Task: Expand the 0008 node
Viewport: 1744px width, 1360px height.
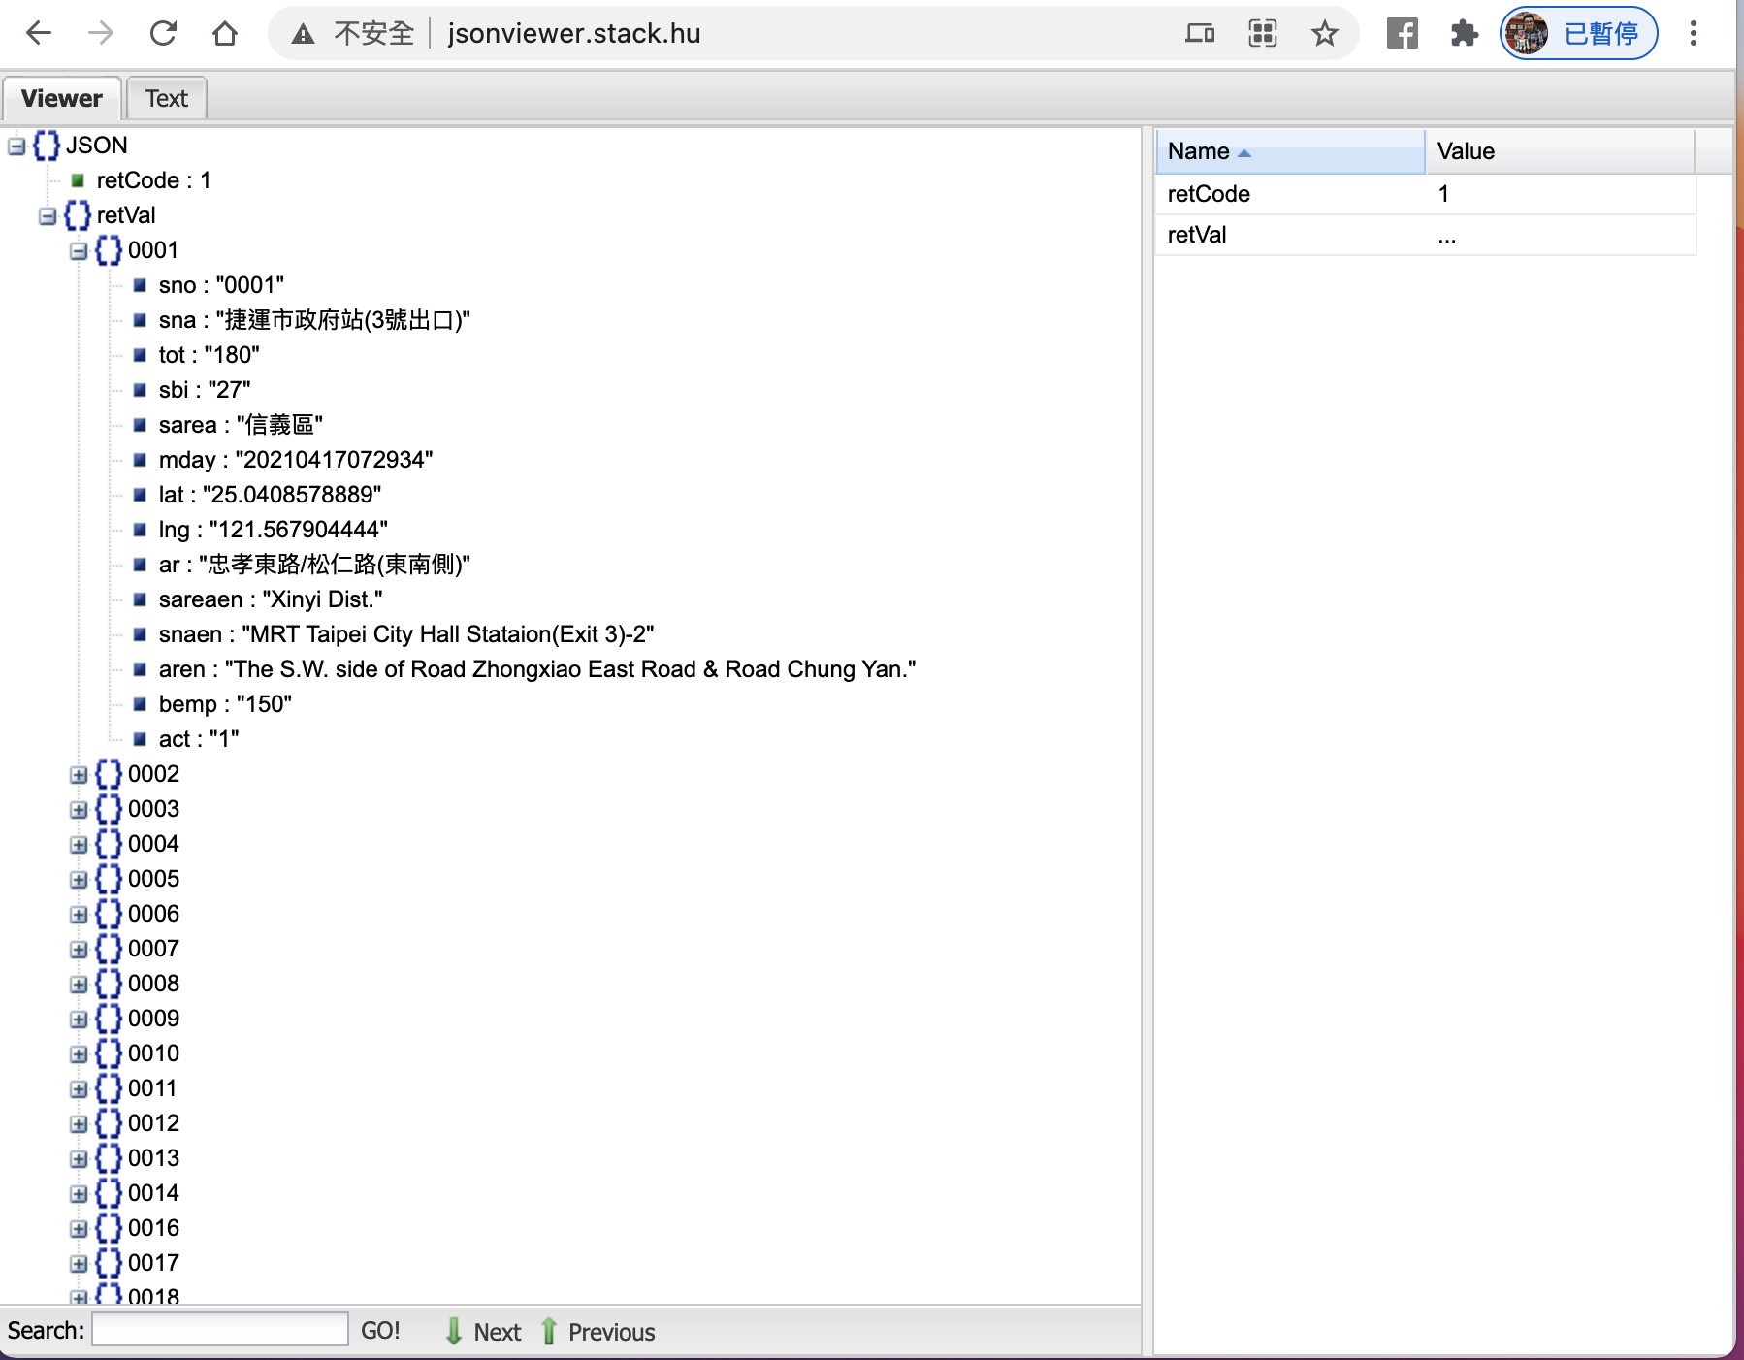Action: coord(79,985)
